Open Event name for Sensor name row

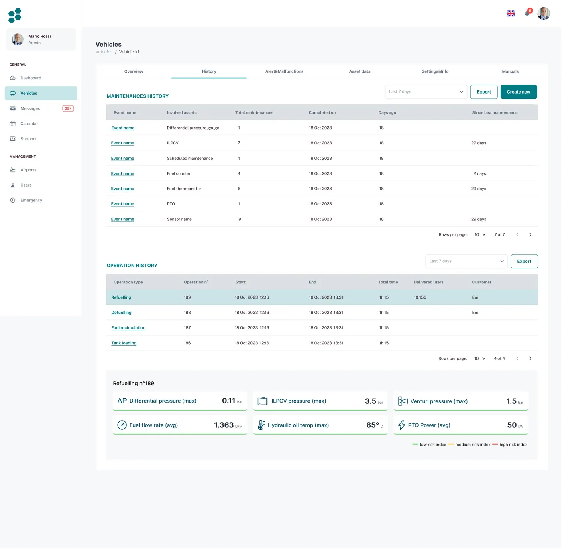[123, 220]
